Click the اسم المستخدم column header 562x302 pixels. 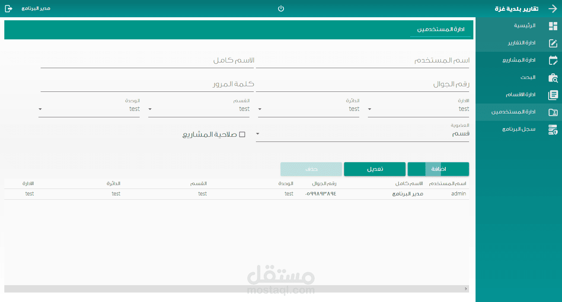tap(447, 184)
